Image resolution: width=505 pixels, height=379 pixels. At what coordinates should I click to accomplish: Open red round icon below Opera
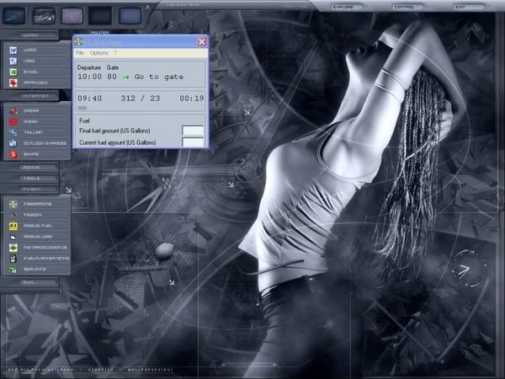coord(13,122)
